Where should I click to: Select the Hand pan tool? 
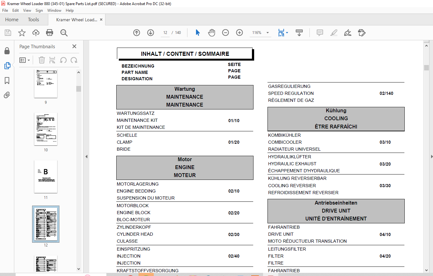coord(212,33)
